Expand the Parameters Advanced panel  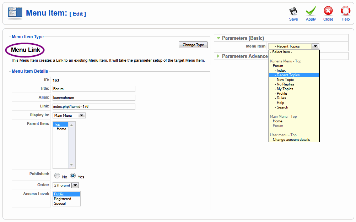coord(219,56)
